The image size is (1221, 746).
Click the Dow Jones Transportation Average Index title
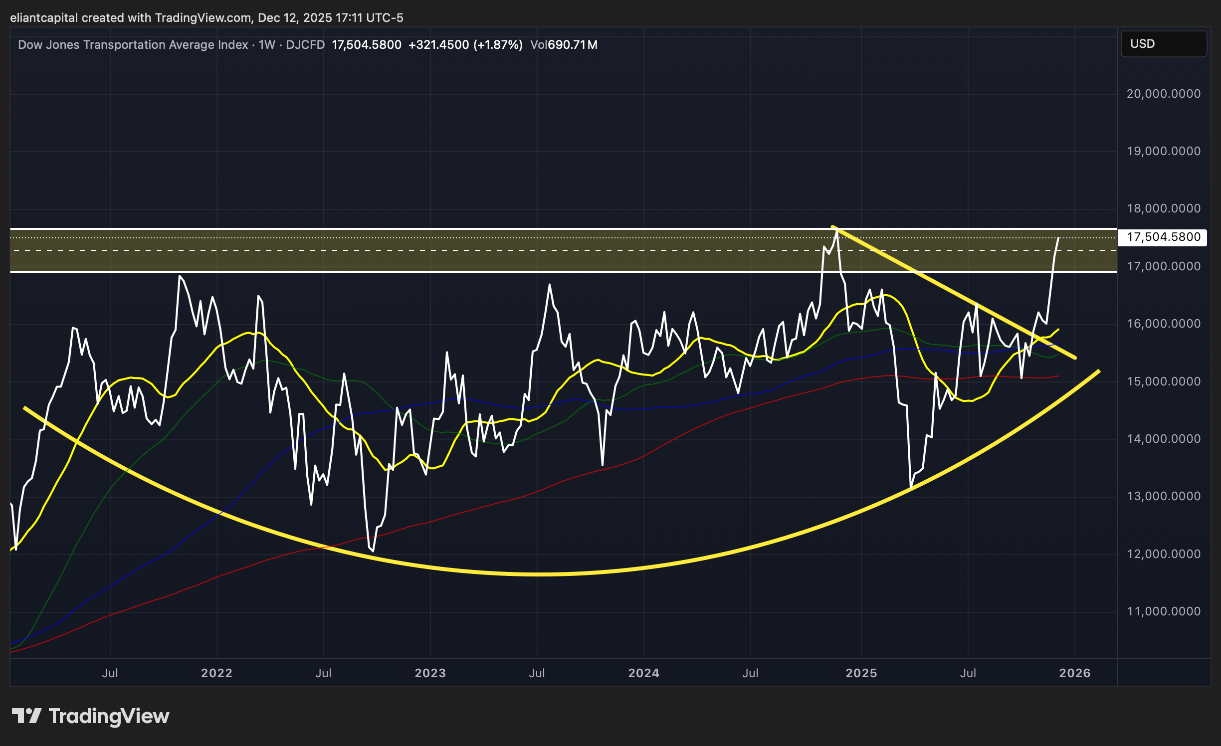tap(133, 45)
